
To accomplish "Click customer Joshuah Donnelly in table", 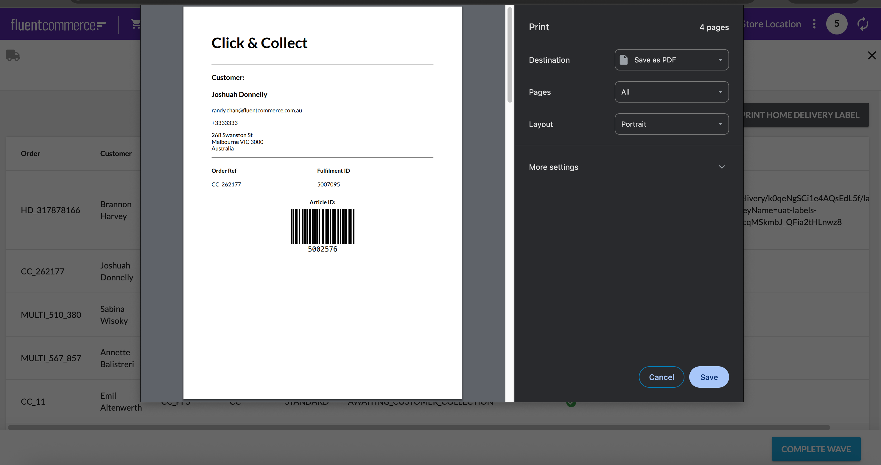I will 117,271.
